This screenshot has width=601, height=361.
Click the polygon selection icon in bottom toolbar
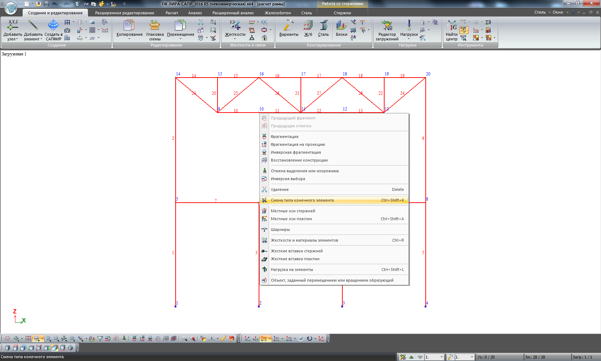pos(7,338)
